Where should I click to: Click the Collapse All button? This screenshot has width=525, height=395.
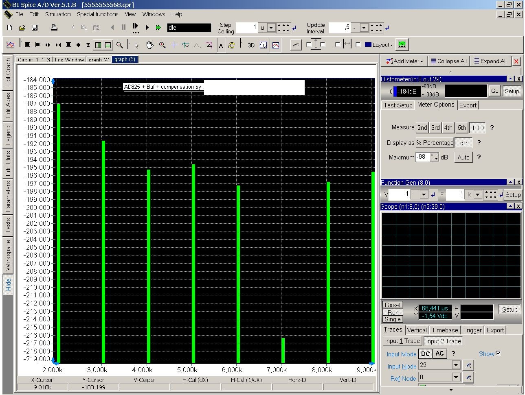pyautogui.click(x=448, y=61)
